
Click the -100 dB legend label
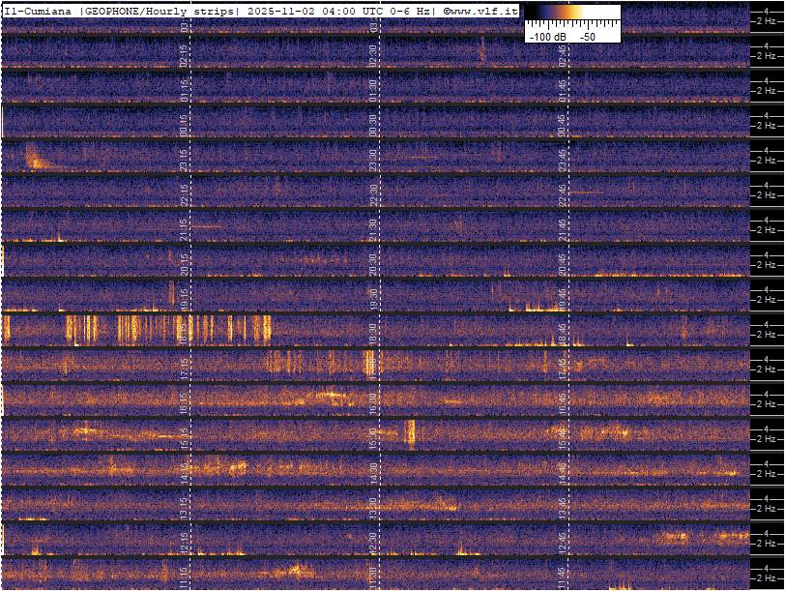(547, 36)
